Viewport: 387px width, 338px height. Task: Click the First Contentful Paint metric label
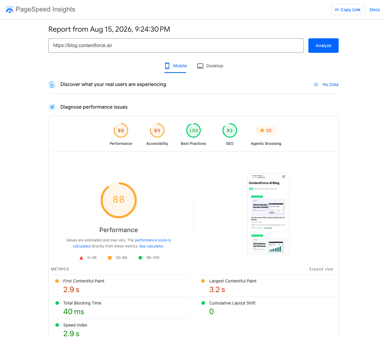pos(84,281)
